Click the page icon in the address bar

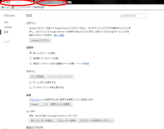pos(18,7)
